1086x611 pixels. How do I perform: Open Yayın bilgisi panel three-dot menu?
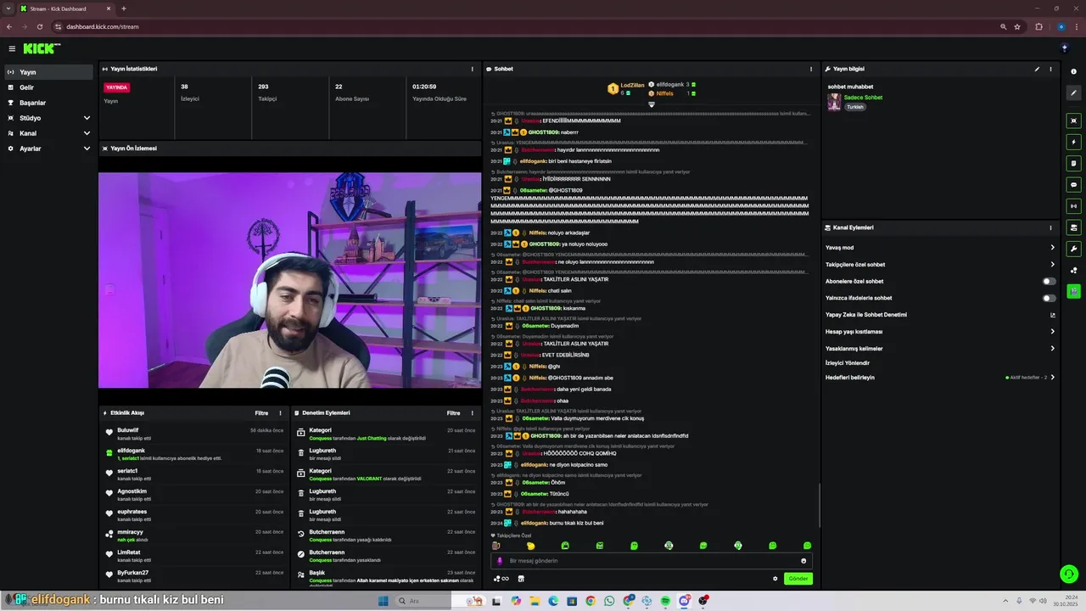pyautogui.click(x=1050, y=69)
